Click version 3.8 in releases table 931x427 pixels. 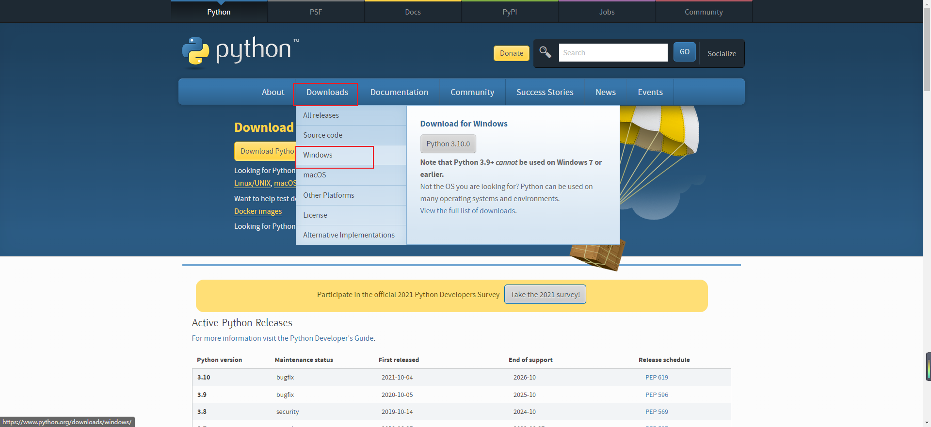[202, 412]
